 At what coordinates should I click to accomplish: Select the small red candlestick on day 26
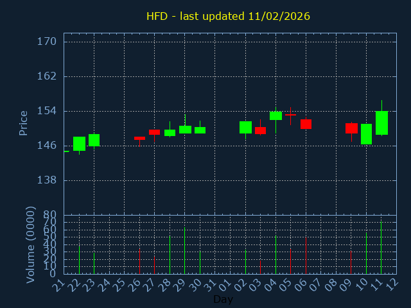pos(139,138)
